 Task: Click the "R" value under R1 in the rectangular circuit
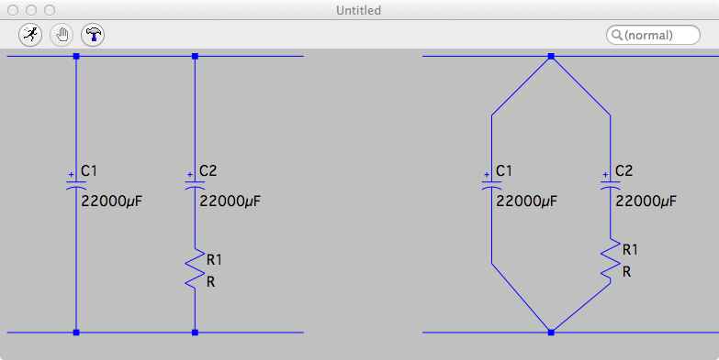[x=210, y=282]
